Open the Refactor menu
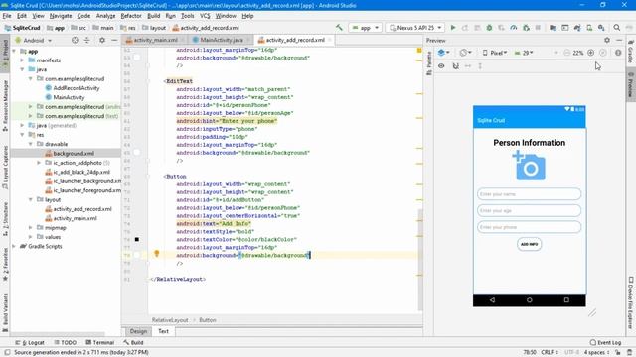The image size is (636, 357). pyautogui.click(x=131, y=16)
